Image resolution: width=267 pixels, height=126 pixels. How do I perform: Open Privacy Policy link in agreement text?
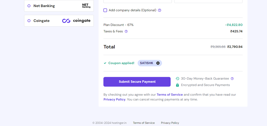(114, 99)
